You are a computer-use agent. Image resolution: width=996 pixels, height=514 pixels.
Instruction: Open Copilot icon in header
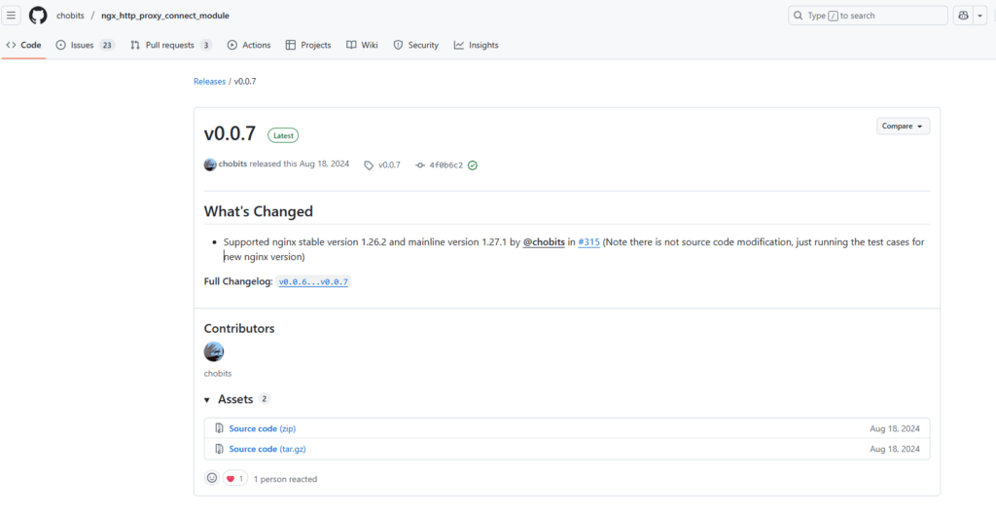964,16
